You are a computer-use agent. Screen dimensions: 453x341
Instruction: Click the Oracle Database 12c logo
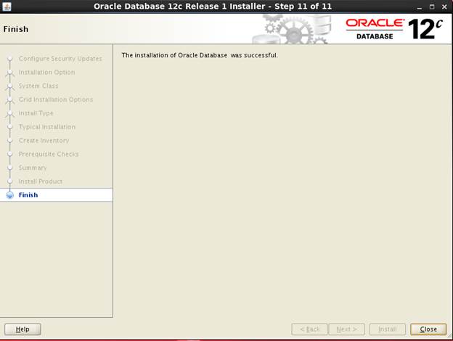coord(394,29)
